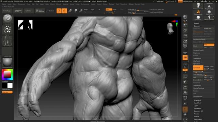Open the Zplugin menu
Viewport: 218px width, 122px height.
[131, 4]
